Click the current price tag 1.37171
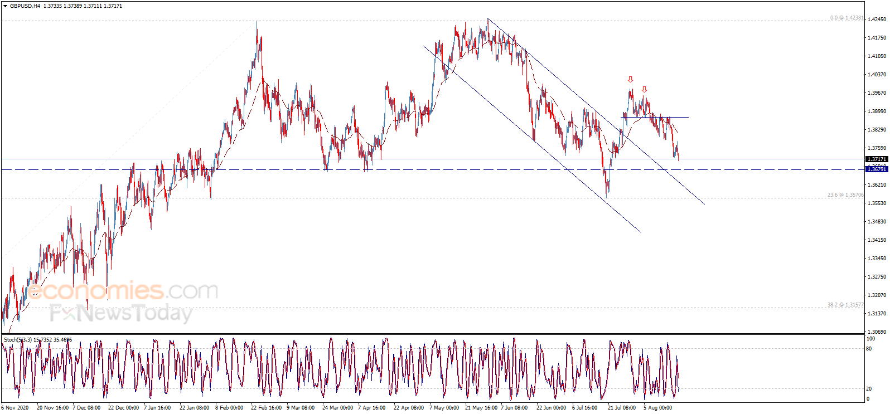This screenshot has height=414, width=890. (876, 159)
